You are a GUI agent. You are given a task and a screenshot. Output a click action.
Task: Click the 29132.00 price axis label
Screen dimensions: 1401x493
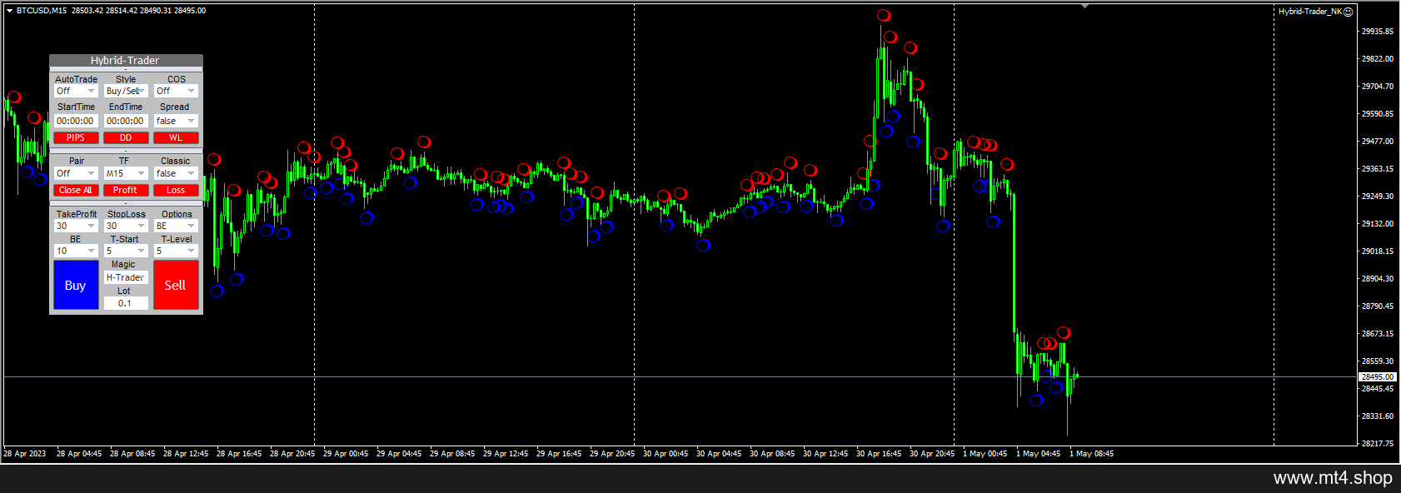[1378, 224]
